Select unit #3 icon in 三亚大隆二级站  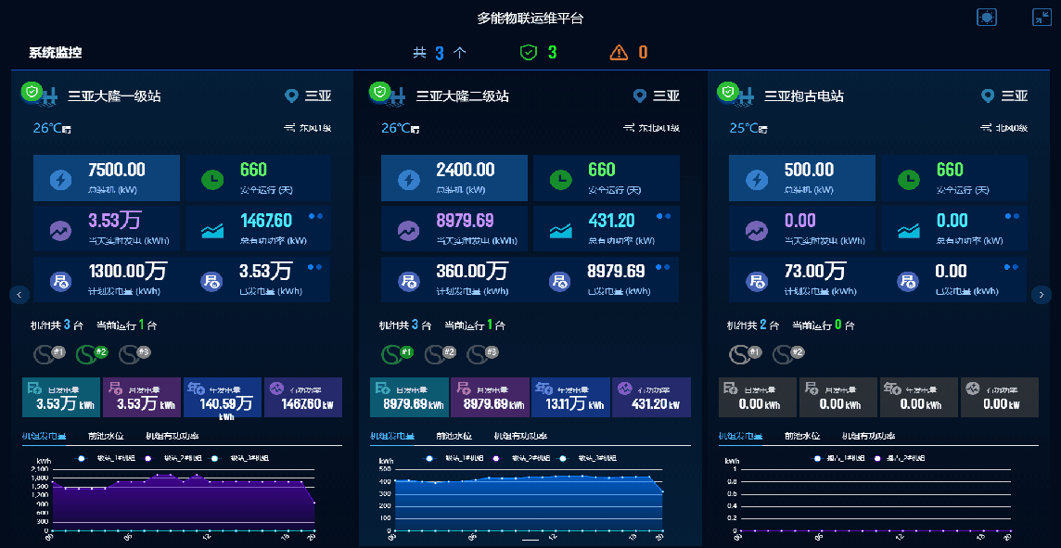coord(483,354)
